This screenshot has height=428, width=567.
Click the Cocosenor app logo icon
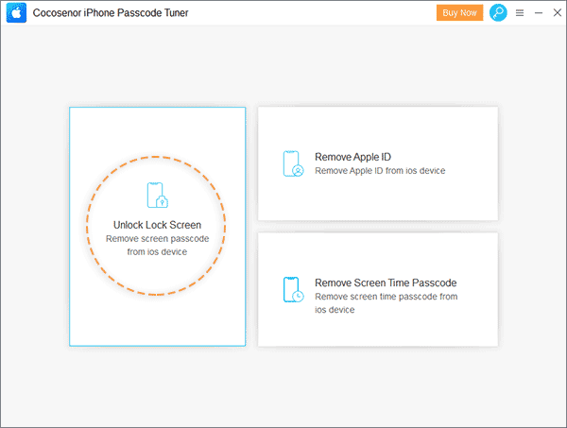point(16,12)
